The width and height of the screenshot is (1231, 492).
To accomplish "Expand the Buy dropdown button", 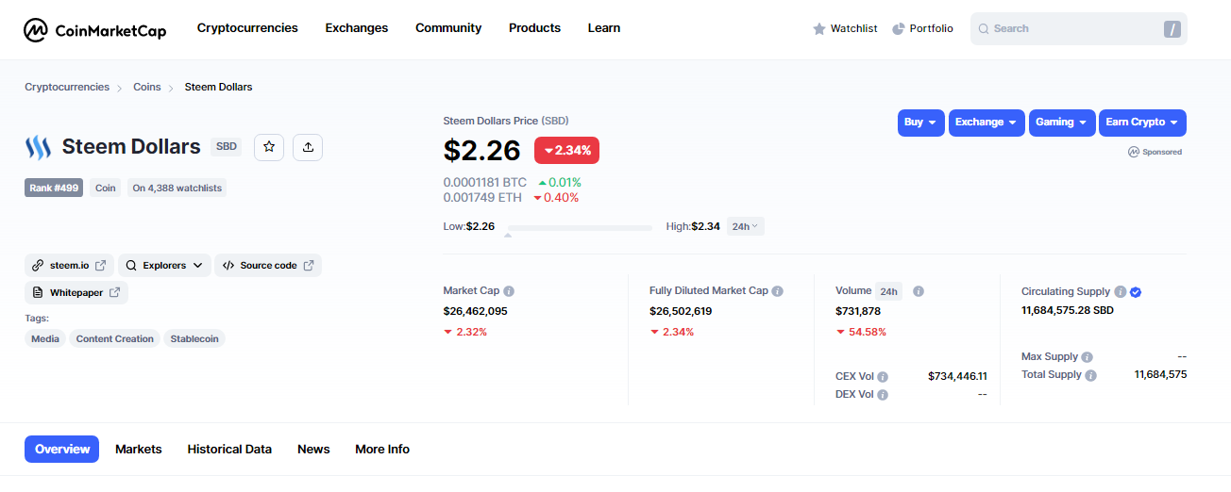I will pyautogui.click(x=920, y=123).
